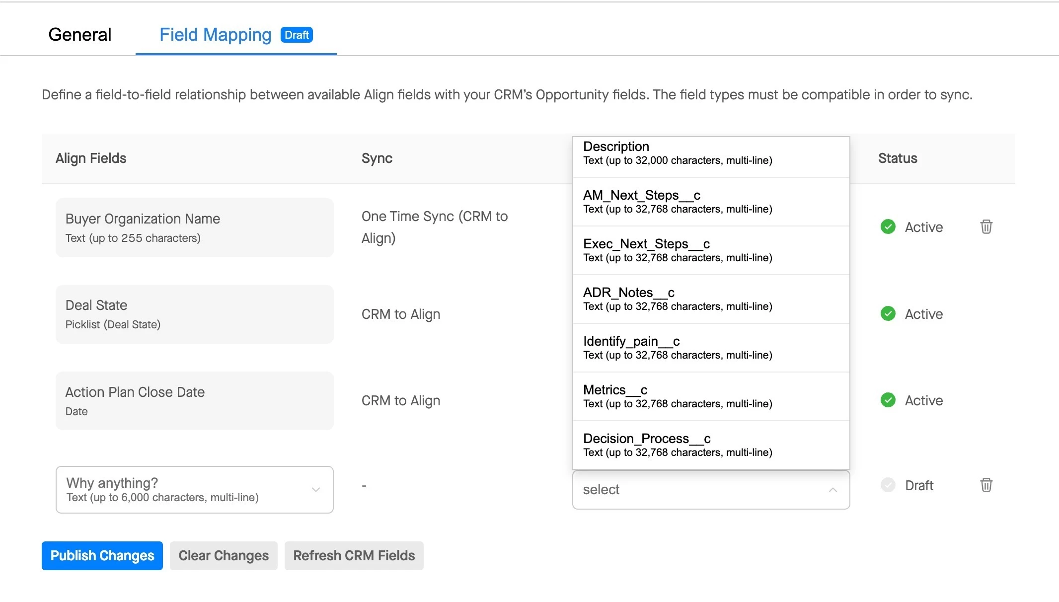Collapse the CRM field select dropdown
This screenshot has width=1059, height=602.
click(832, 490)
